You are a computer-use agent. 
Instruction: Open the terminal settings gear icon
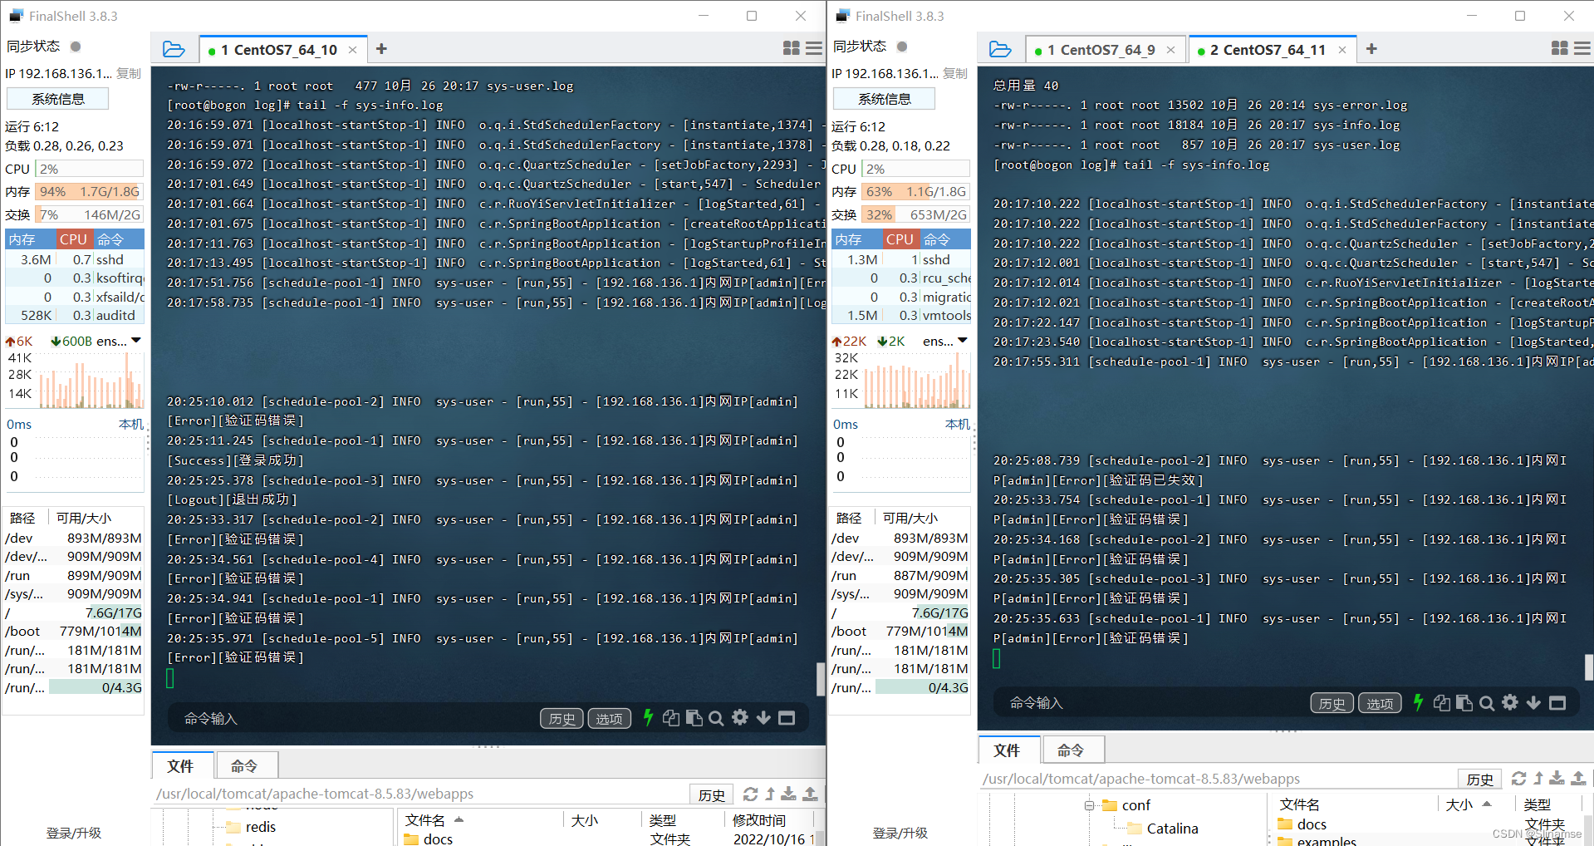739,718
